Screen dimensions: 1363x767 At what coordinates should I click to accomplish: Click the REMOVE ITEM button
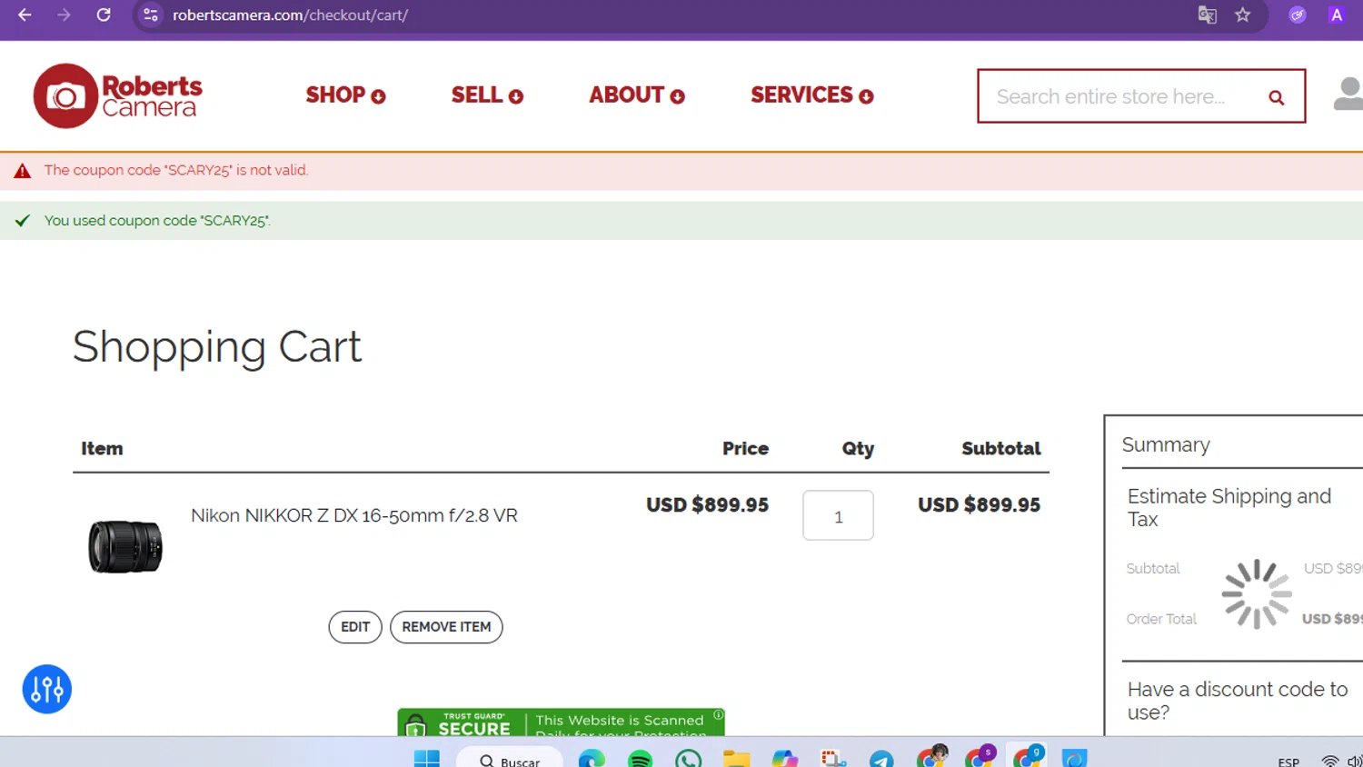coord(446,627)
